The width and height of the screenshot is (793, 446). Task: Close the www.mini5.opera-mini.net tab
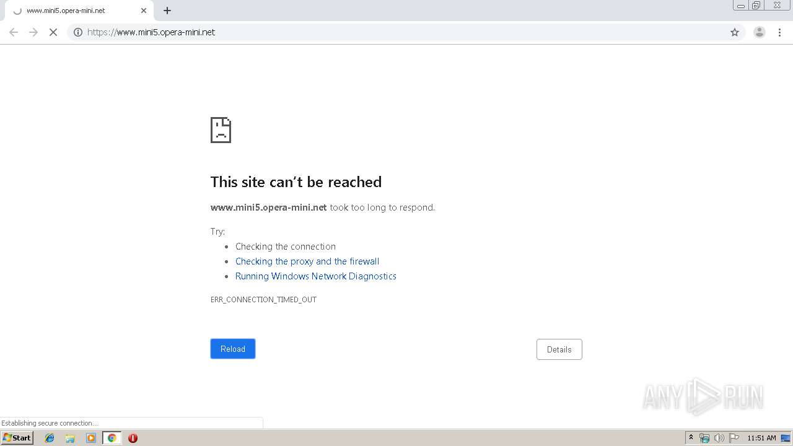coord(144,11)
